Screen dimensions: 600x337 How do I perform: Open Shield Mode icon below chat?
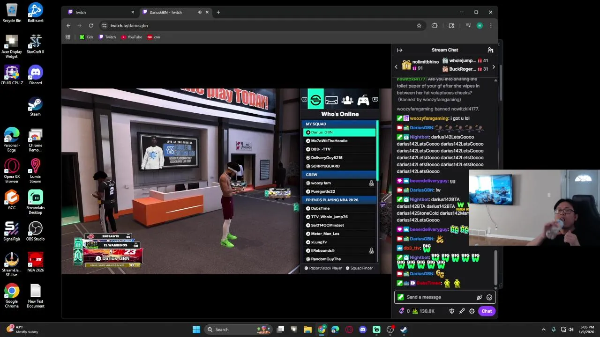coord(452,311)
